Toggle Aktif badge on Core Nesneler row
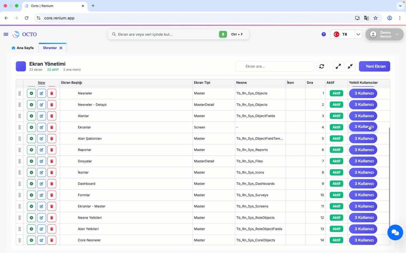 tap(336, 240)
